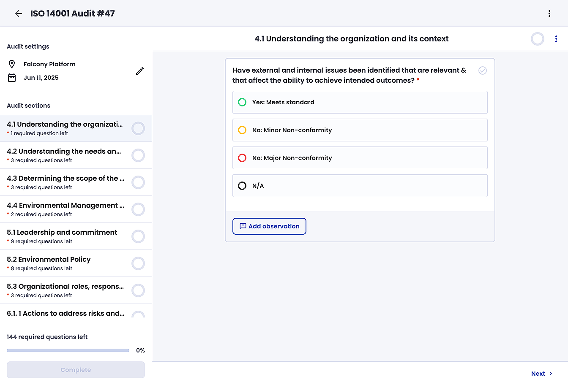Image resolution: width=568 pixels, height=385 pixels.
Task: Click the Jun 11, 2025 date text
Action: pos(41,78)
